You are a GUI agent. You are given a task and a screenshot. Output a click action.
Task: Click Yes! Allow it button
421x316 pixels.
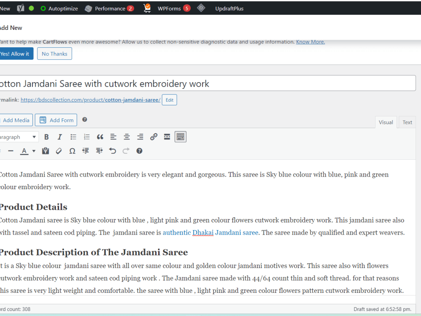(16, 54)
